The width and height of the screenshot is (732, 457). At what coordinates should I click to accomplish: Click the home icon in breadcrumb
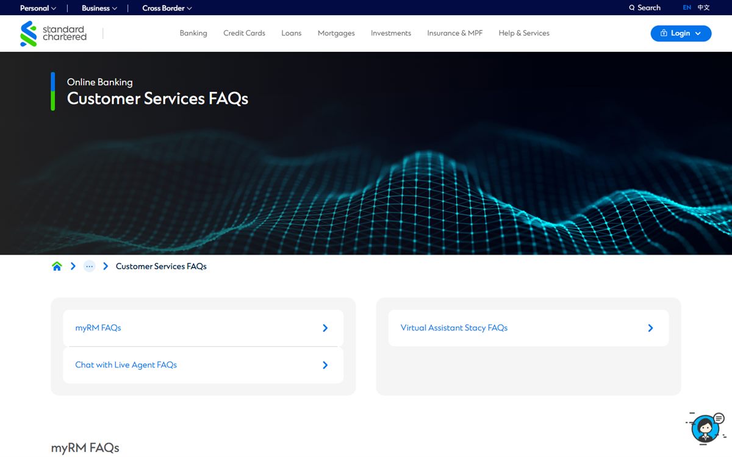pos(57,266)
